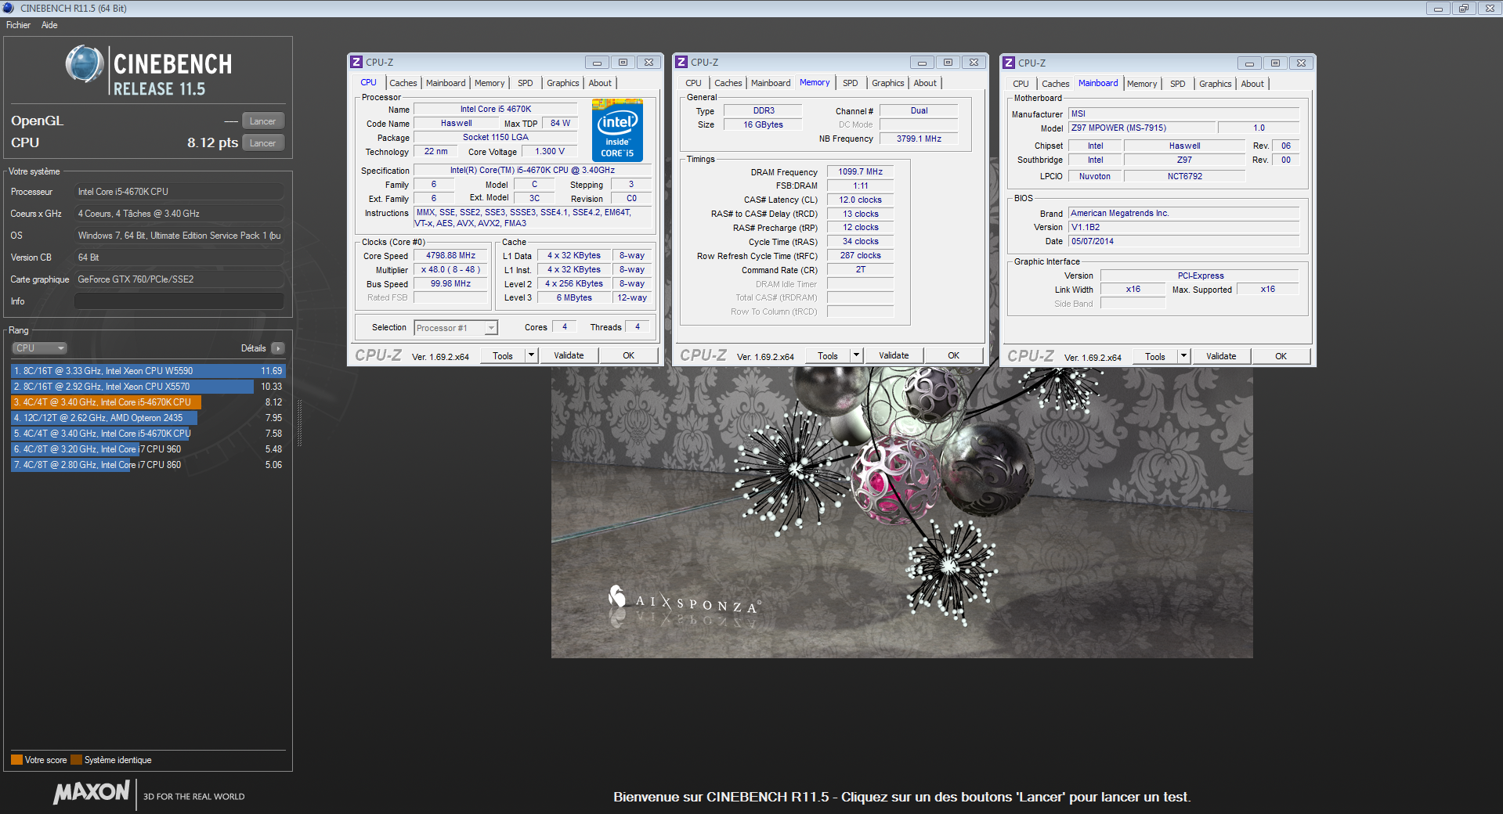
Task: Click the orange Votre score legend swatch
Action: (x=16, y=760)
